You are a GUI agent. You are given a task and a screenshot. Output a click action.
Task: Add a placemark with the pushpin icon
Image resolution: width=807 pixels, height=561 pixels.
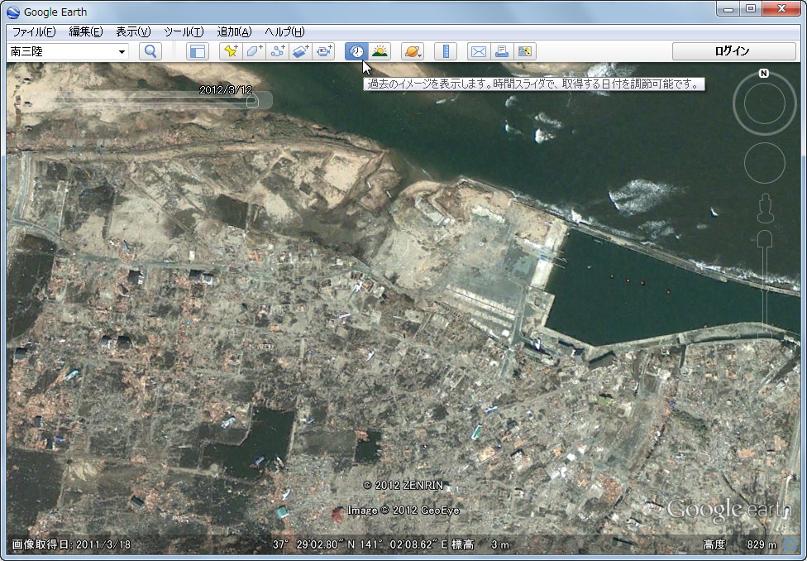[x=231, y=51]
